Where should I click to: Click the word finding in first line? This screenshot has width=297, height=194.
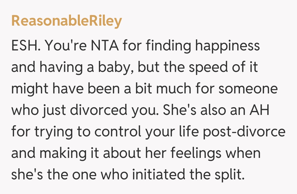pyautogui.click(x=168, y=46)
